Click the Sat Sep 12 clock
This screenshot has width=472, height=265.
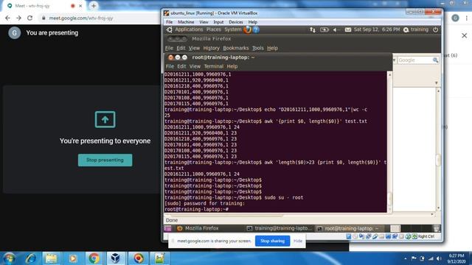point(377,29)
